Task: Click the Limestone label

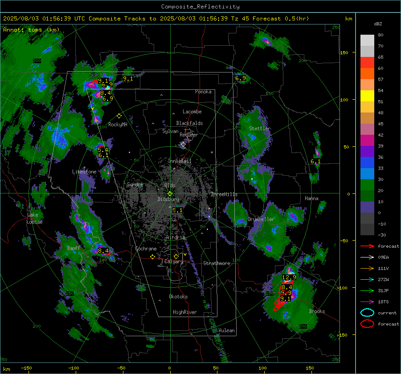Action: tap(84, 172)
